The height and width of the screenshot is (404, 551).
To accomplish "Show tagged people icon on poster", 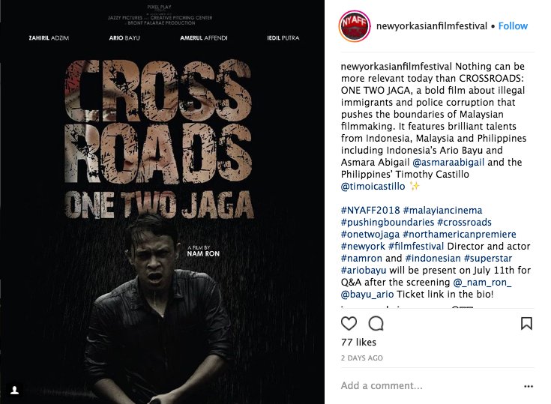I will point(15,390).
